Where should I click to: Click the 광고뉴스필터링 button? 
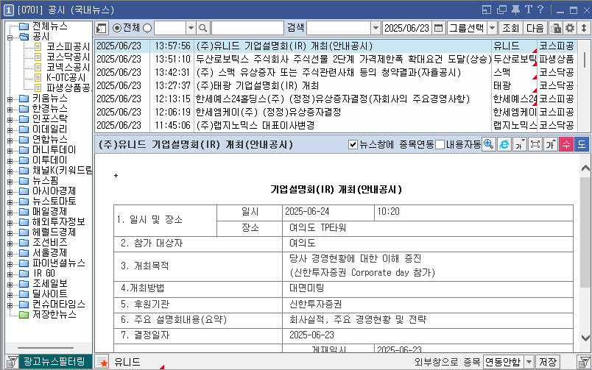click(x=54, y=362)
